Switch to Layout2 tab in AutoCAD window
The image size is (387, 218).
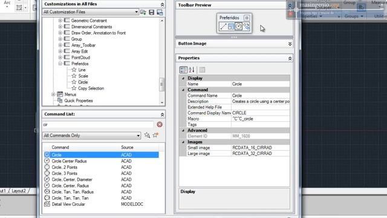click(19, 191)
